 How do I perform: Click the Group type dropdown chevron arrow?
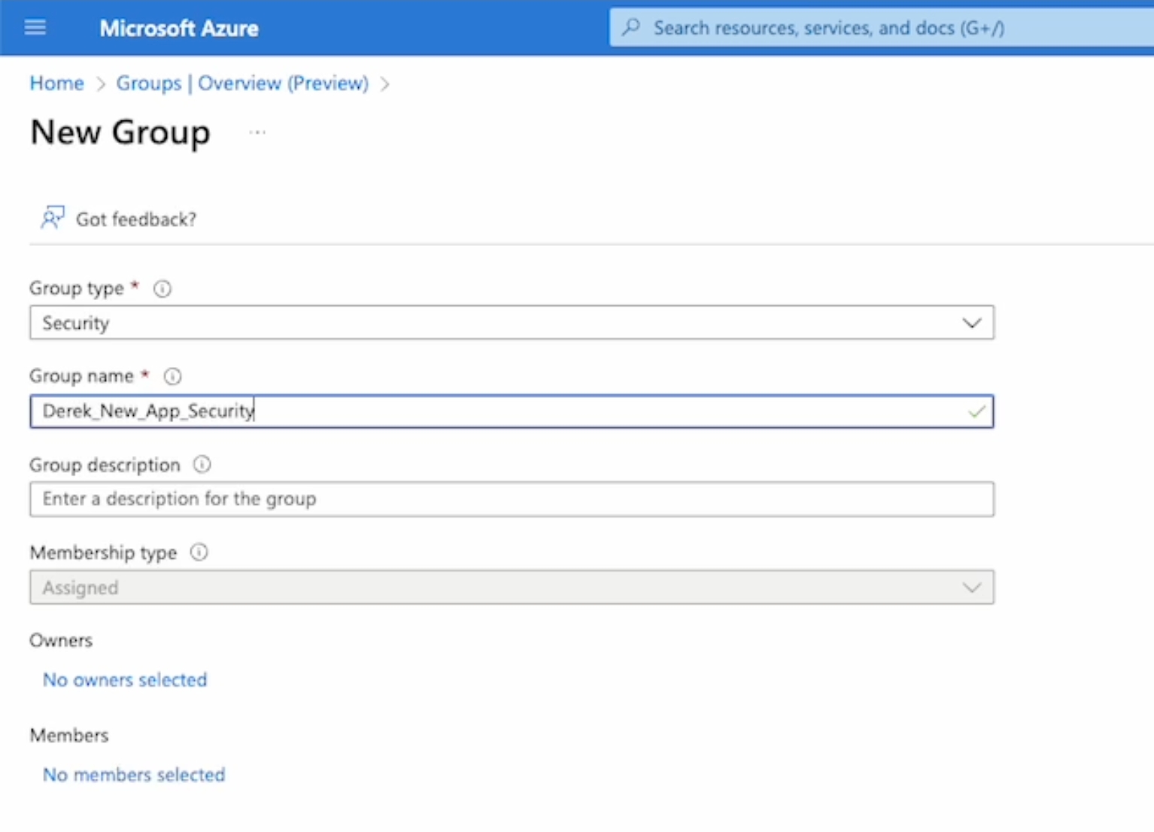coord(971,323)
